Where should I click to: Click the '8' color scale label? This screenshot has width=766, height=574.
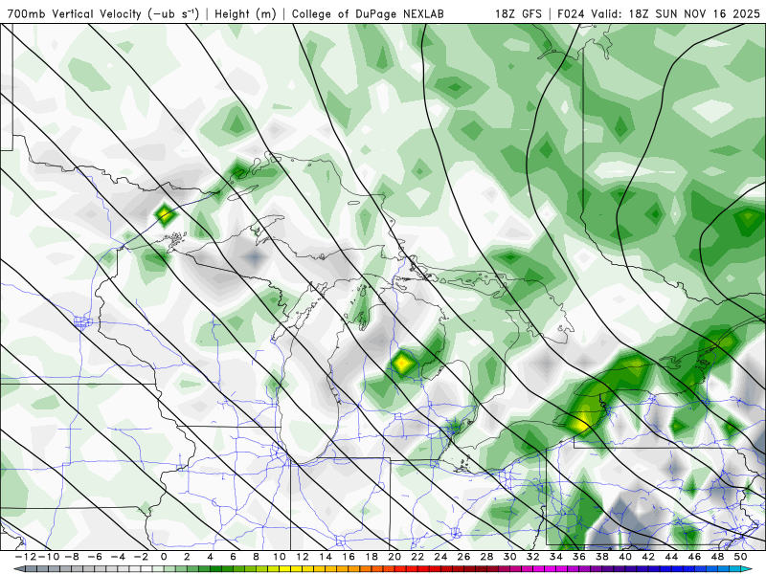click(x=256, y=557)
